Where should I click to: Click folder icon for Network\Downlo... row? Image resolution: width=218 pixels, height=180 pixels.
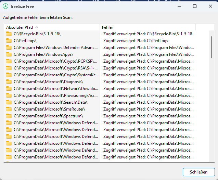pos(9,89)
